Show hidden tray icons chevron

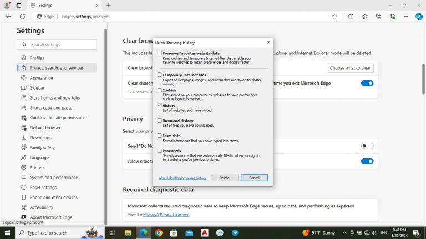[x=344, y=233]
